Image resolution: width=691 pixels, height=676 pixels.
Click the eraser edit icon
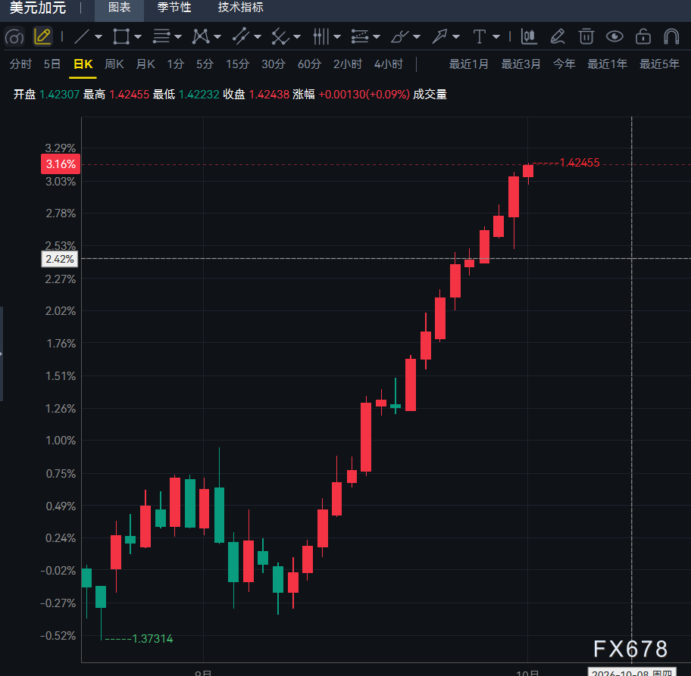click(x=558, y=36)
